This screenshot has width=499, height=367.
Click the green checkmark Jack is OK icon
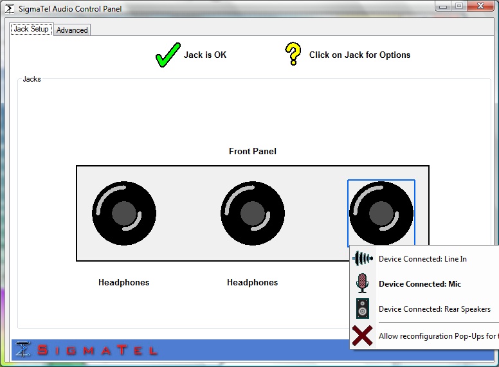click(168, 55)
